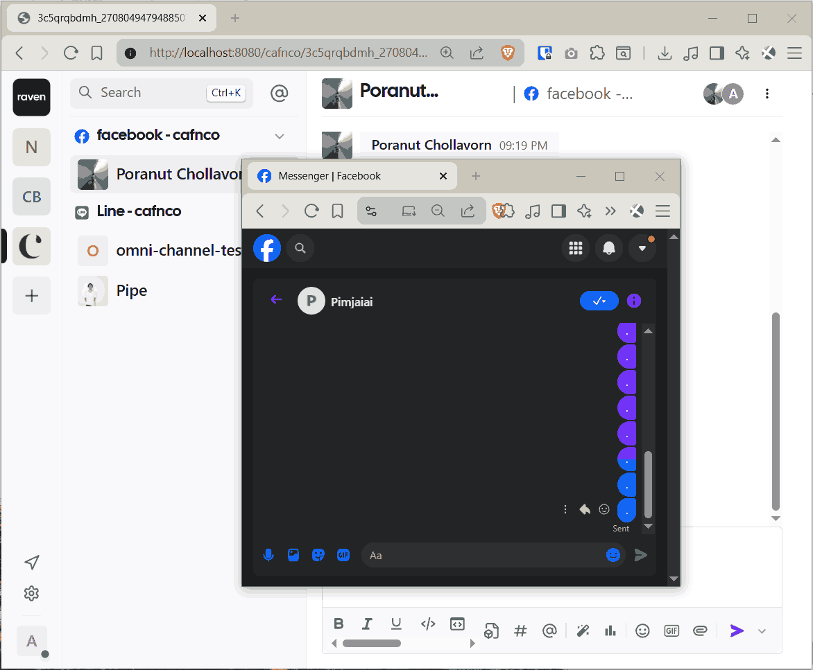Image resolution: width=813 pixels, height=670 pixels.
Task: Click the Facebook notifications bell
Action: 608,248
